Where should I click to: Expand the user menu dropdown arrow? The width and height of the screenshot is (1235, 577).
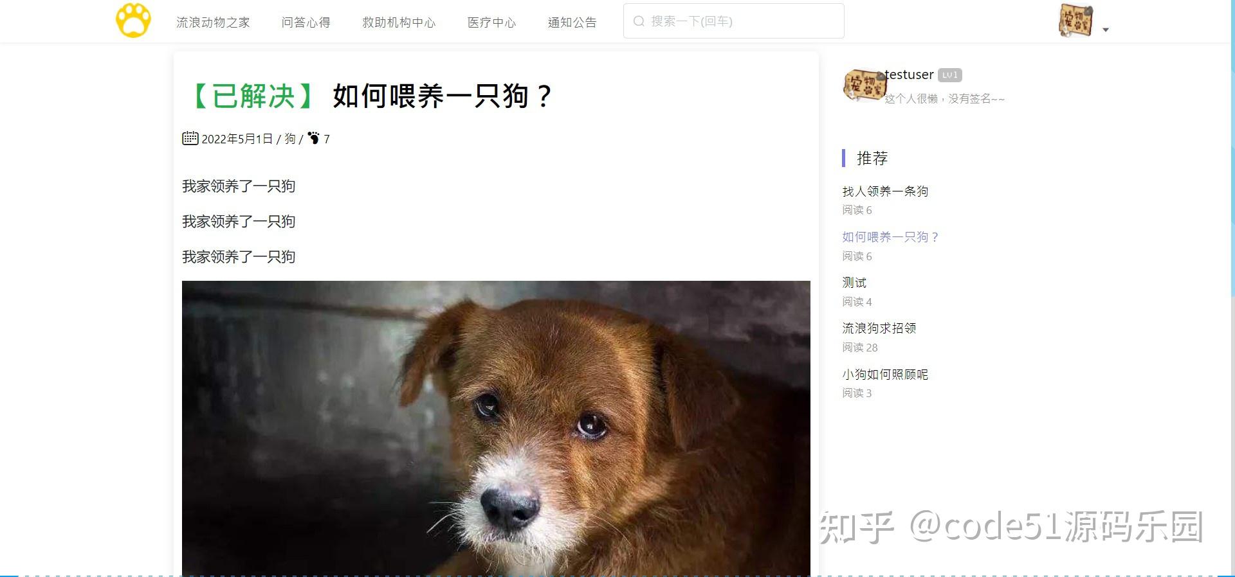1106,30
